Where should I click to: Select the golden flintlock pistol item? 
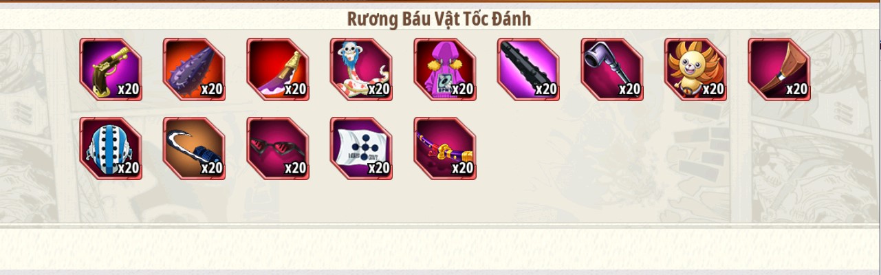point(111,69)
